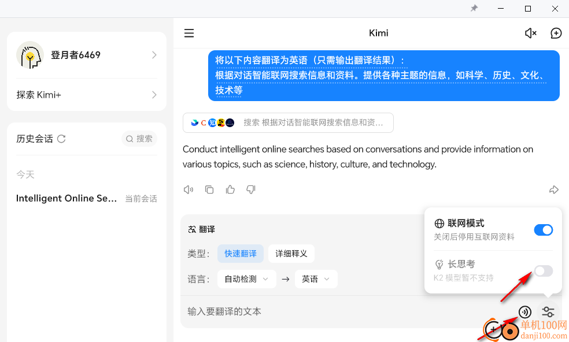Select 快速翻译 translation type

click(241, 254)
